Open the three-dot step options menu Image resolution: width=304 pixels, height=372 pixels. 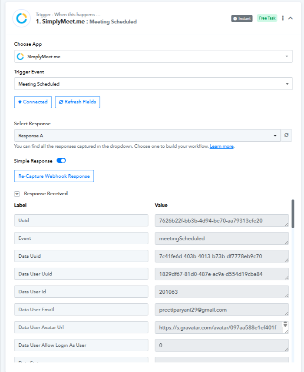click(x=283, y=18)
